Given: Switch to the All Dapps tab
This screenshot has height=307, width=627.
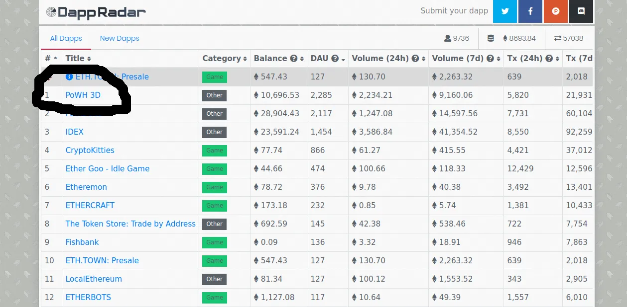Looking at the screenshot, I should click(66, 38).
